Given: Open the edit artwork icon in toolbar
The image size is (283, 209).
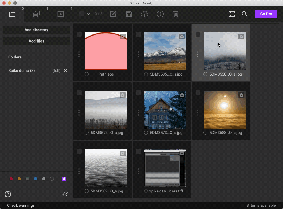Looking at the screenshot, I should click(x=113, y=14).
